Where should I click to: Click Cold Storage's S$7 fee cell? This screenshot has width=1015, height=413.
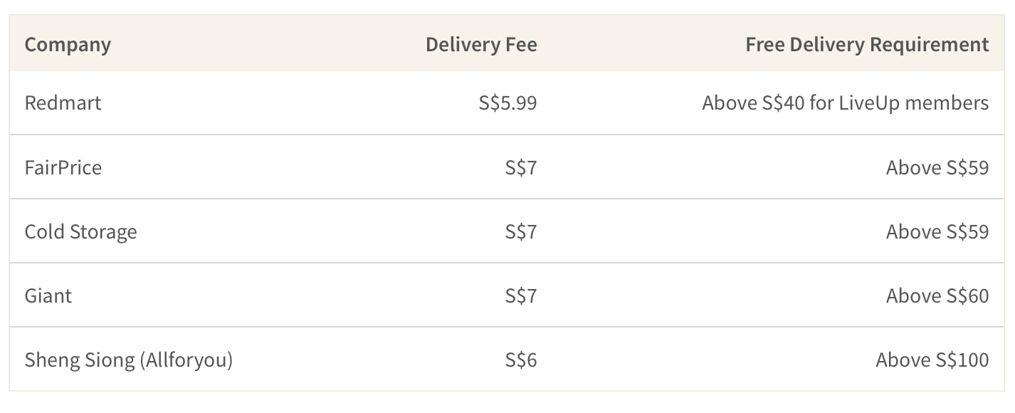click(521, 231)
